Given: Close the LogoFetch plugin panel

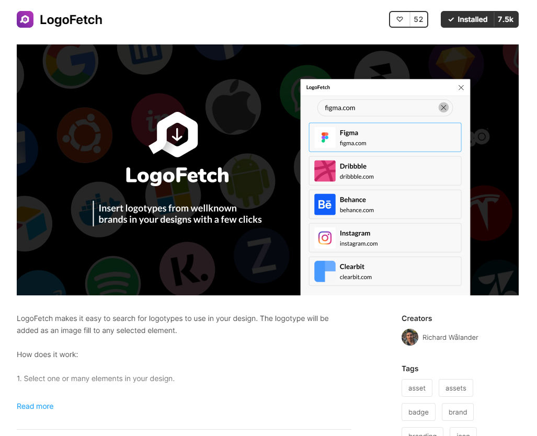Looking at the screenshot, I should point(461,87).
